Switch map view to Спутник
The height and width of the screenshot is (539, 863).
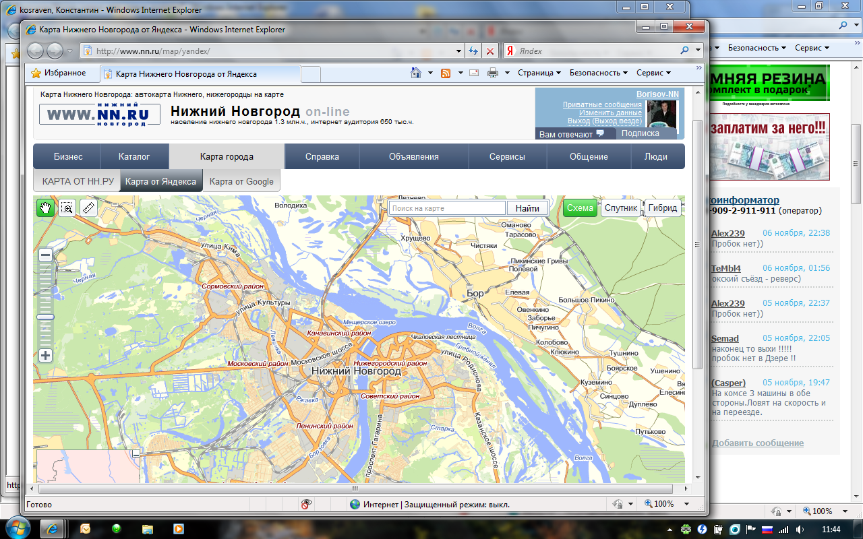[x=620, y=208]
